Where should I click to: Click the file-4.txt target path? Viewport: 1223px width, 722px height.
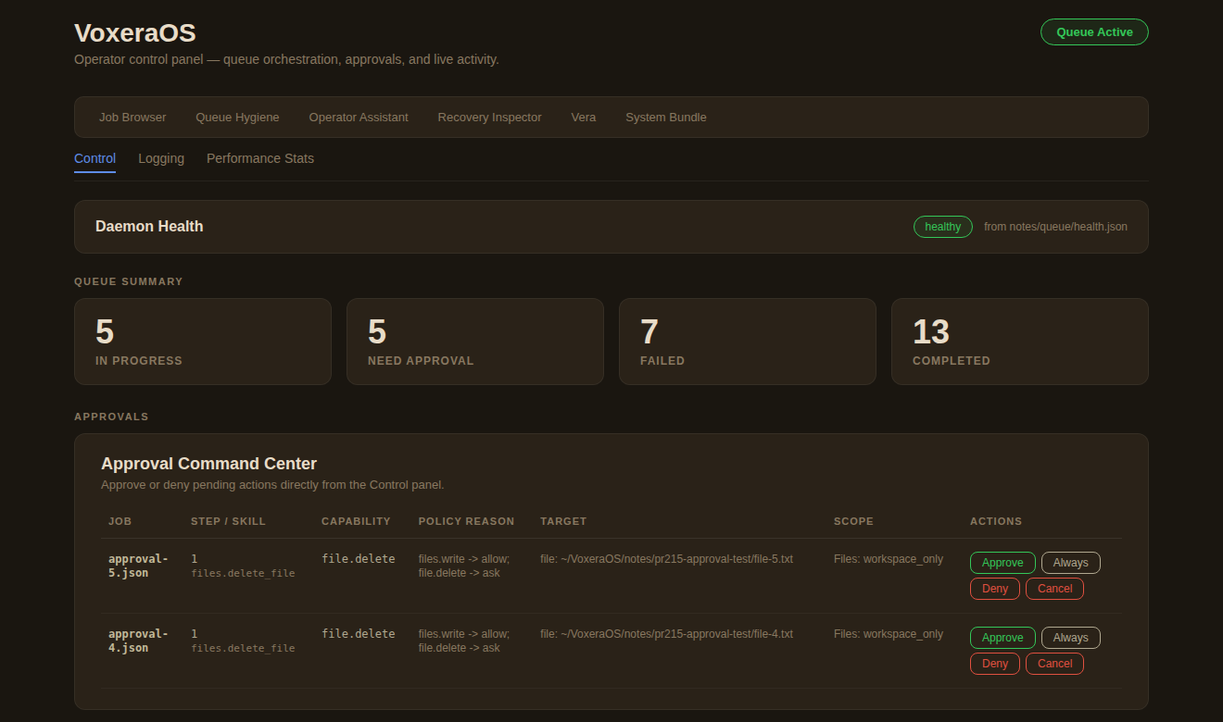pyautogui.click(x=666, y=634)
